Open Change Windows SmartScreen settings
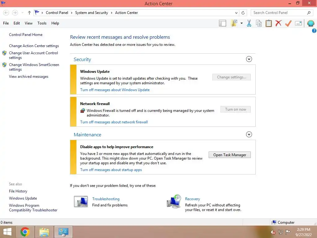The image size is (317, 238). (x=34, y=67)
